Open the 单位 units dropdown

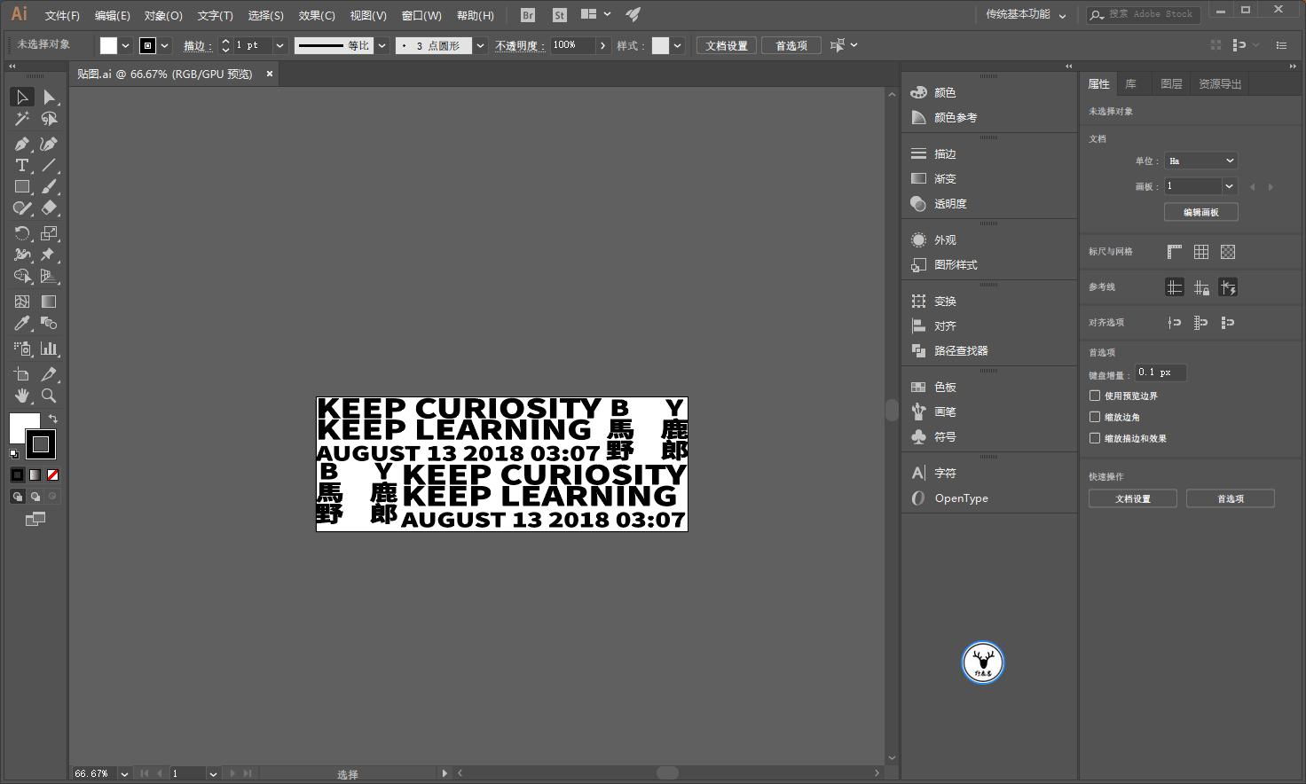click(x=1200, y=161)
